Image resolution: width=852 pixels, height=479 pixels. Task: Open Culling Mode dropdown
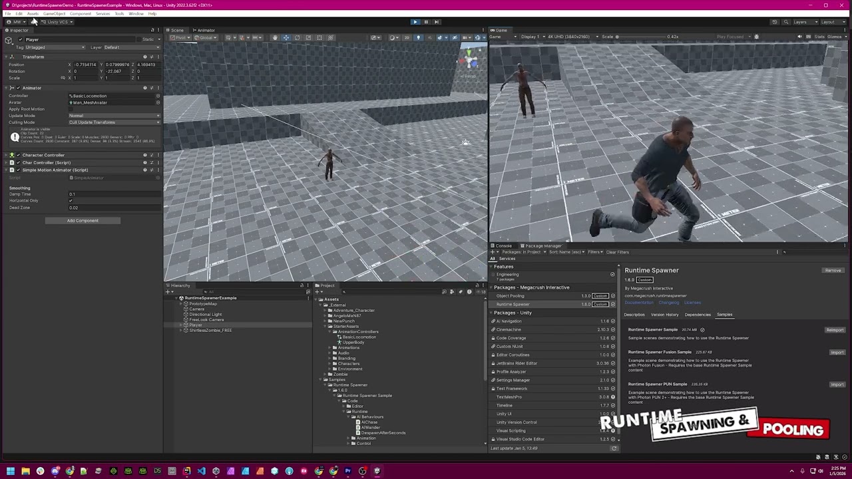[114, 122]
